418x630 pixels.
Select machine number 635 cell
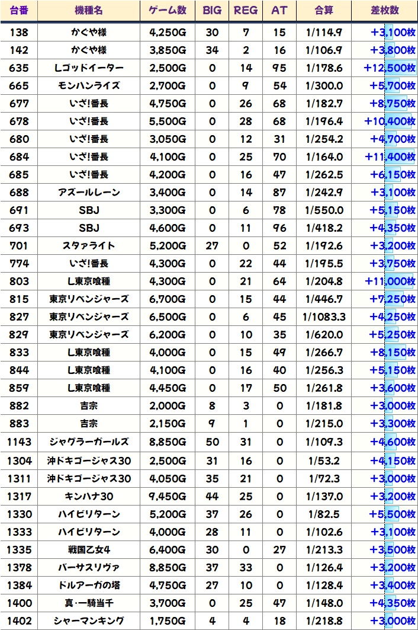19,68
